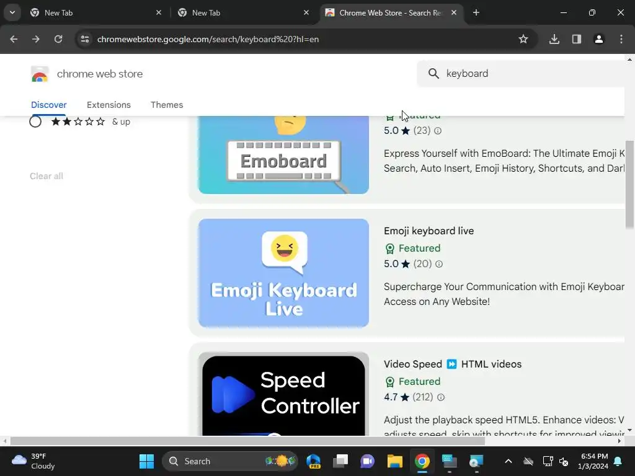Go back using the browser back arrow
635x476 pixels.
tap(14, 39)
